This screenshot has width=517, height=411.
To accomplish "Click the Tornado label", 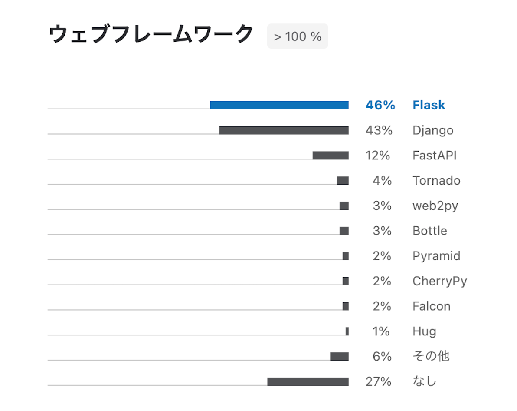I will [x=436, y=180].
